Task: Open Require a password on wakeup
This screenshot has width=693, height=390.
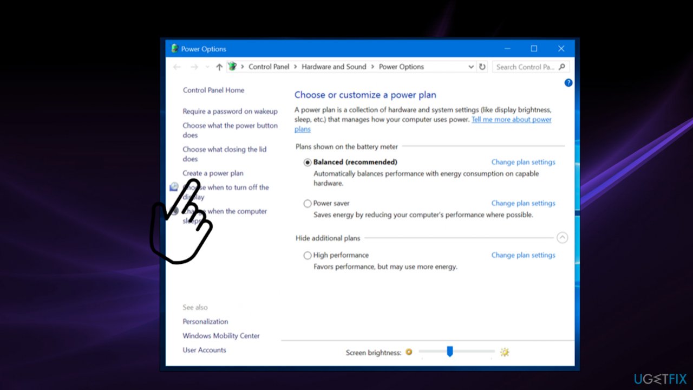Action: [x=230, y=111]
